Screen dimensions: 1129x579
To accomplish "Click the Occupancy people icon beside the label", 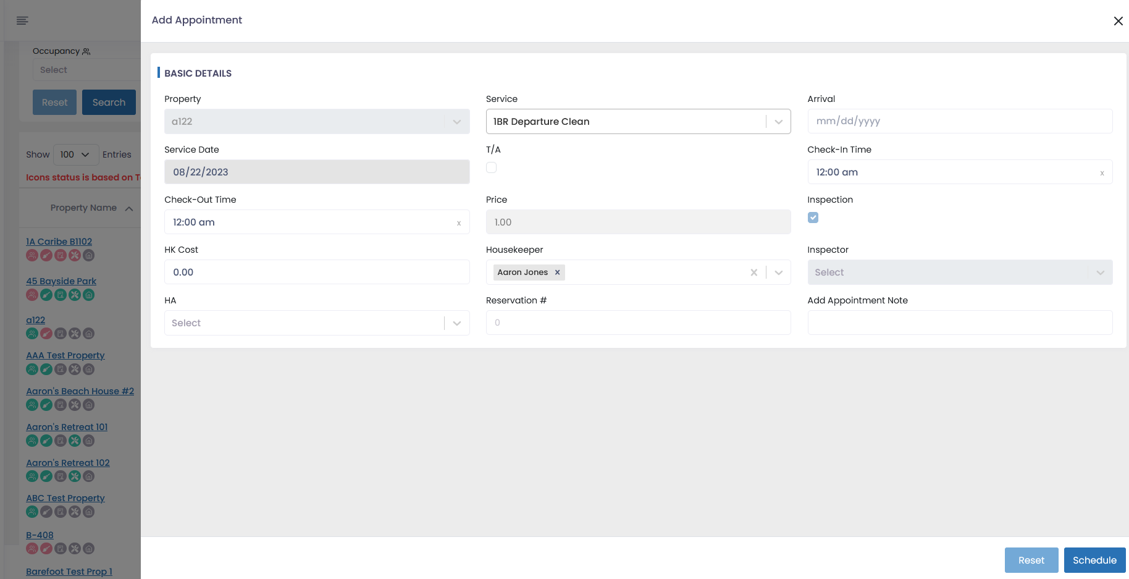I will point(86,51).
